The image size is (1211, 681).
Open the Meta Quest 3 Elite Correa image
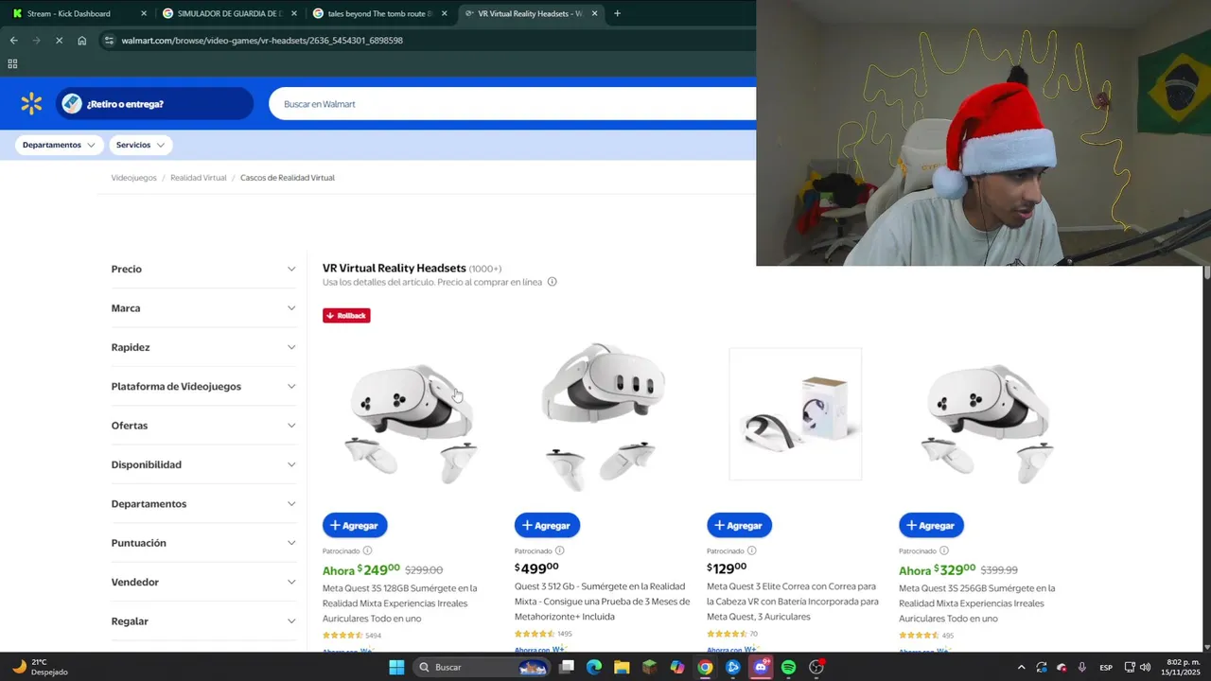[796, 414]
